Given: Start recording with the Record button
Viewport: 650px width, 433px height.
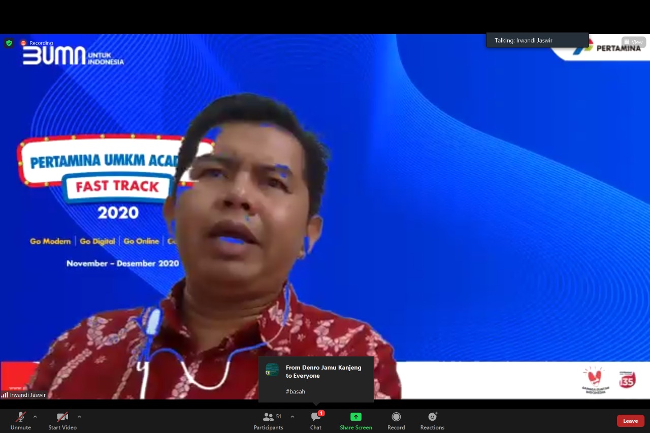Looking at the screenshot, I should point(396,421).
